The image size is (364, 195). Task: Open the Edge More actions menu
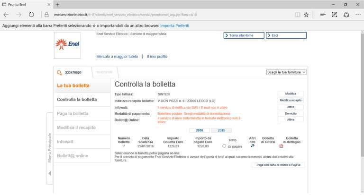point(357,15)
